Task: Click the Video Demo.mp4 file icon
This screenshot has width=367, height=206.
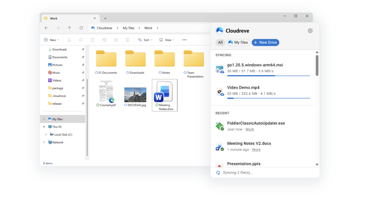Action: (220, 92)
